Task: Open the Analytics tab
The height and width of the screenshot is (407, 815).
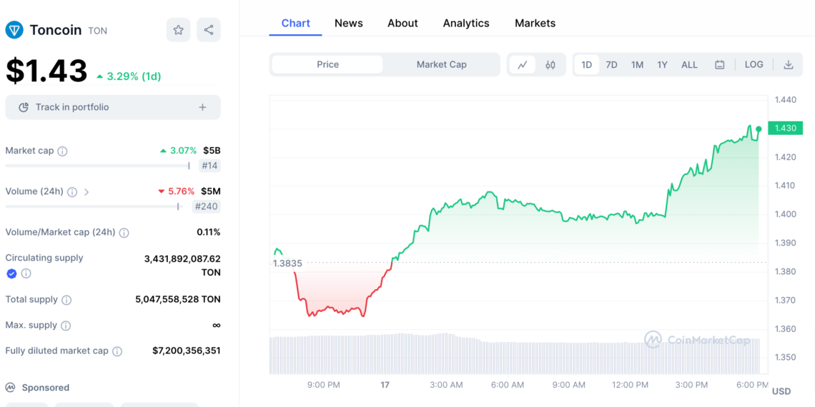Action: coord(466,23)
